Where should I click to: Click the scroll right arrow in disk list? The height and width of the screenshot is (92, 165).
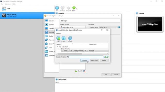[108, 54]
